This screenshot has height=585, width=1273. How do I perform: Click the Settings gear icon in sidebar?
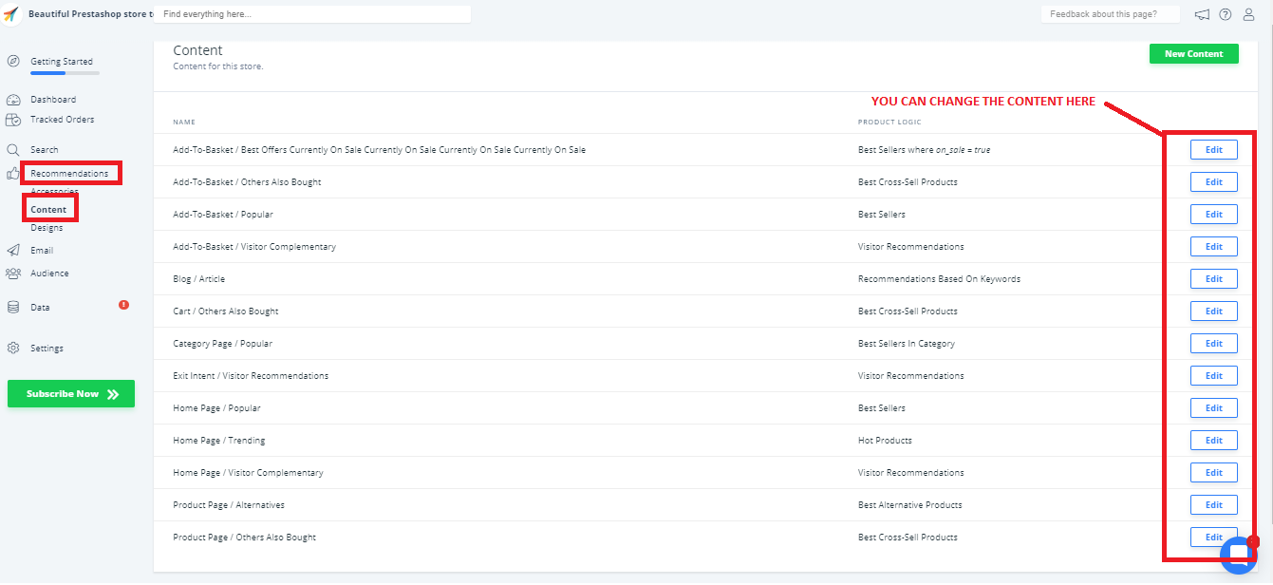pyautogui.click(x=13, y=349)
